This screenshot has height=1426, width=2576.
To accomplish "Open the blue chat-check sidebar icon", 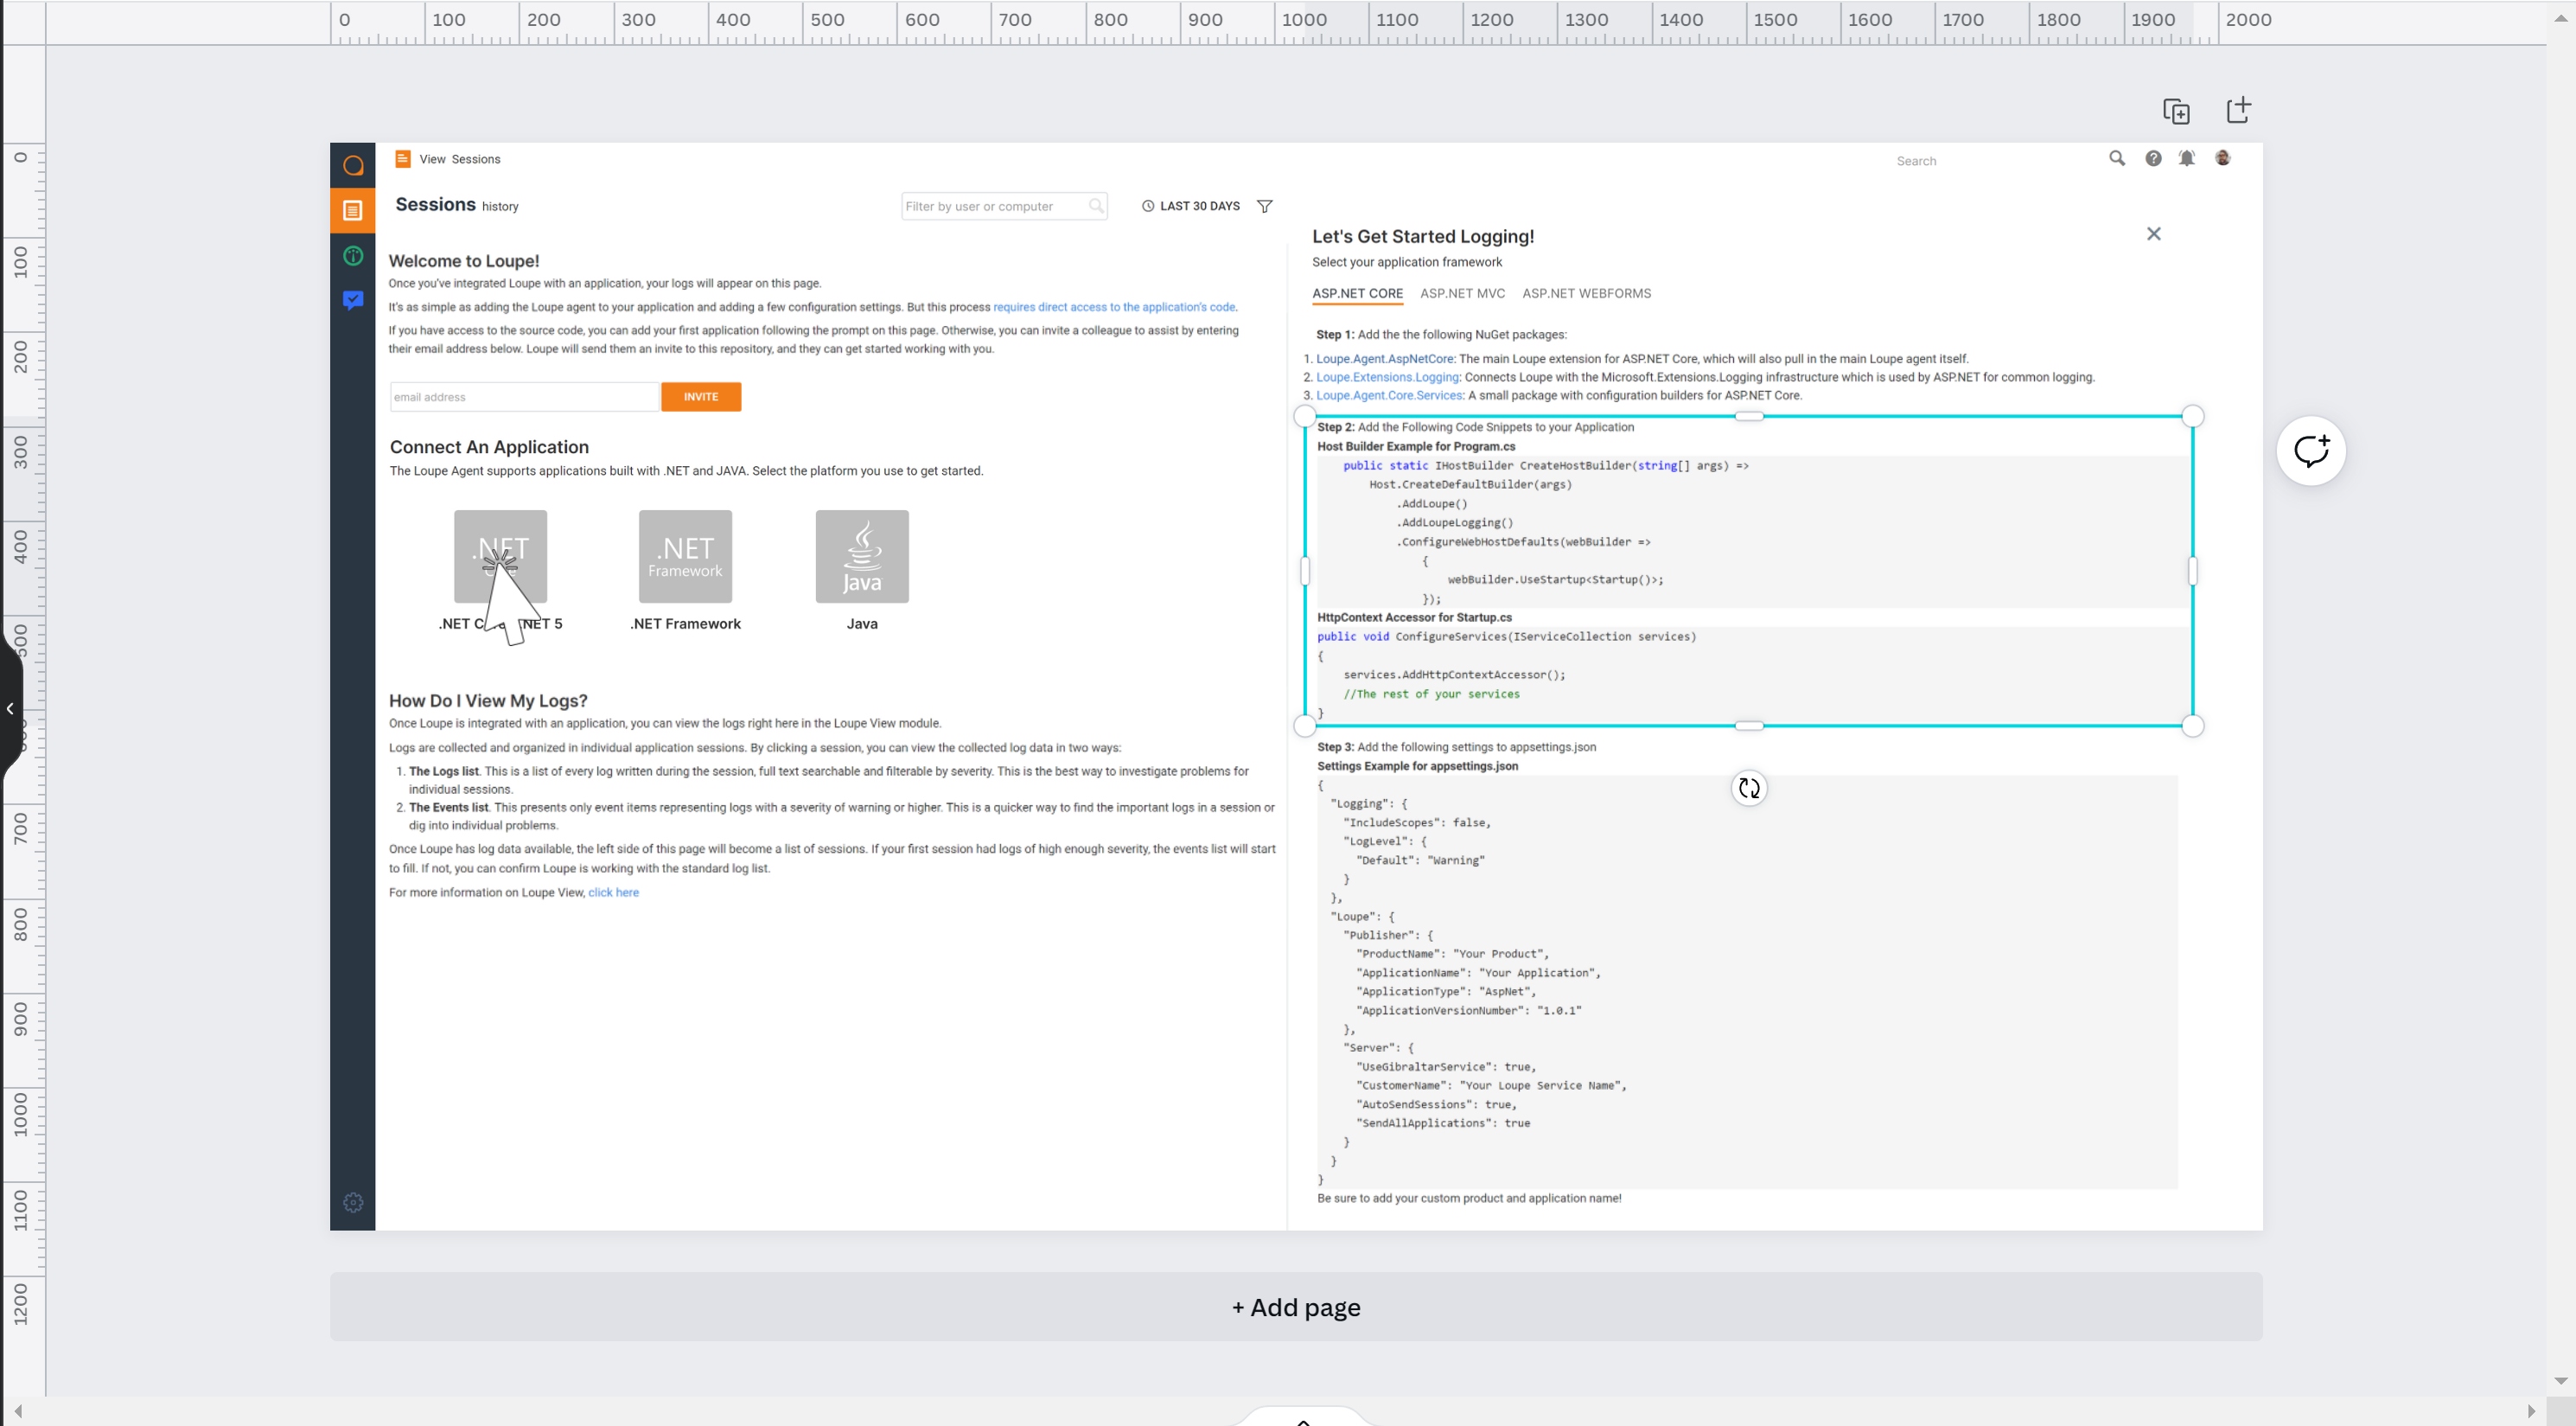I will click(353, 299).
